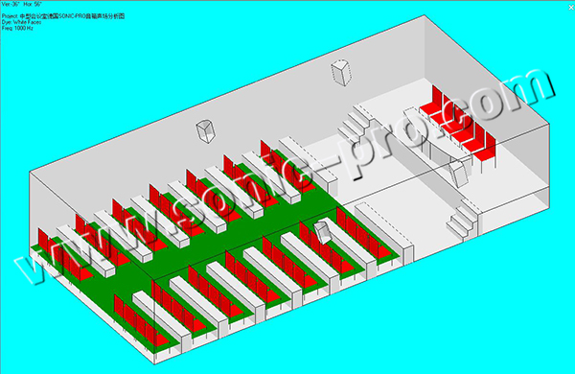Select the lower staircase near the stage corner
The width and height of the screenshot is (575, 374).
[463, 219]
